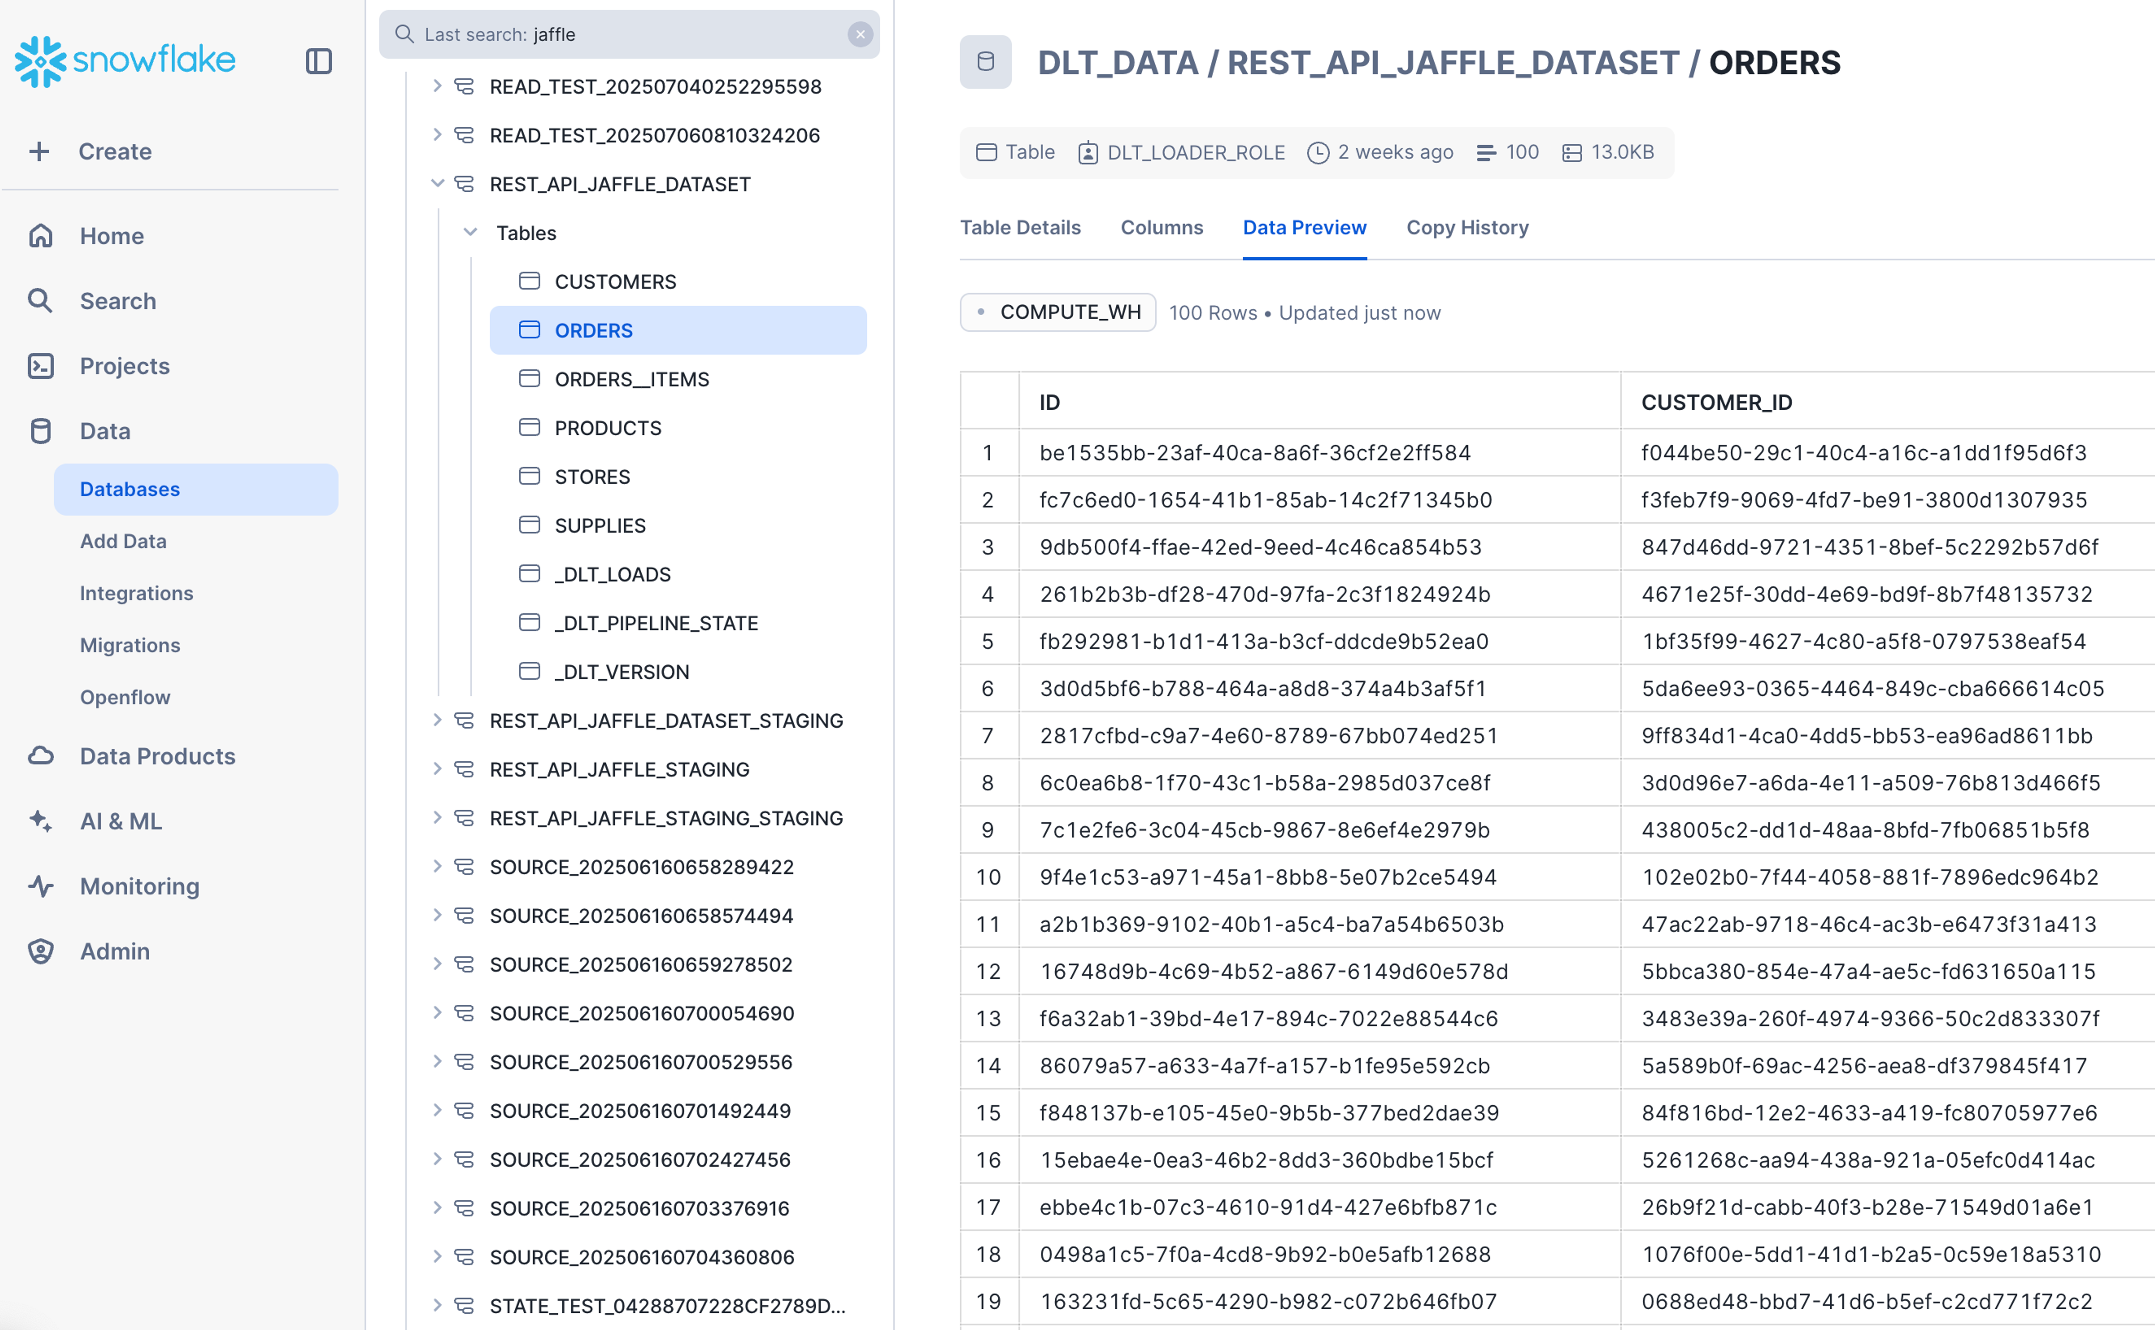2155x1330 pixels.
Task: Click the Projects terminal icon
Action: pos(40,366)
